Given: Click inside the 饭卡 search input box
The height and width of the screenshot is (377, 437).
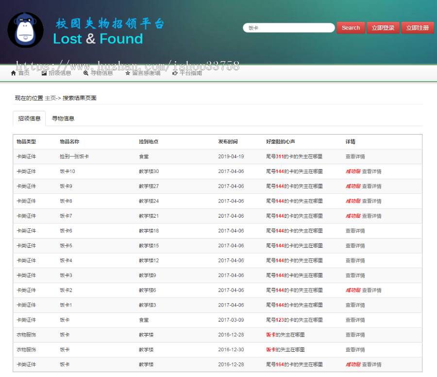Looking at the screenshot, I should 288,28.
